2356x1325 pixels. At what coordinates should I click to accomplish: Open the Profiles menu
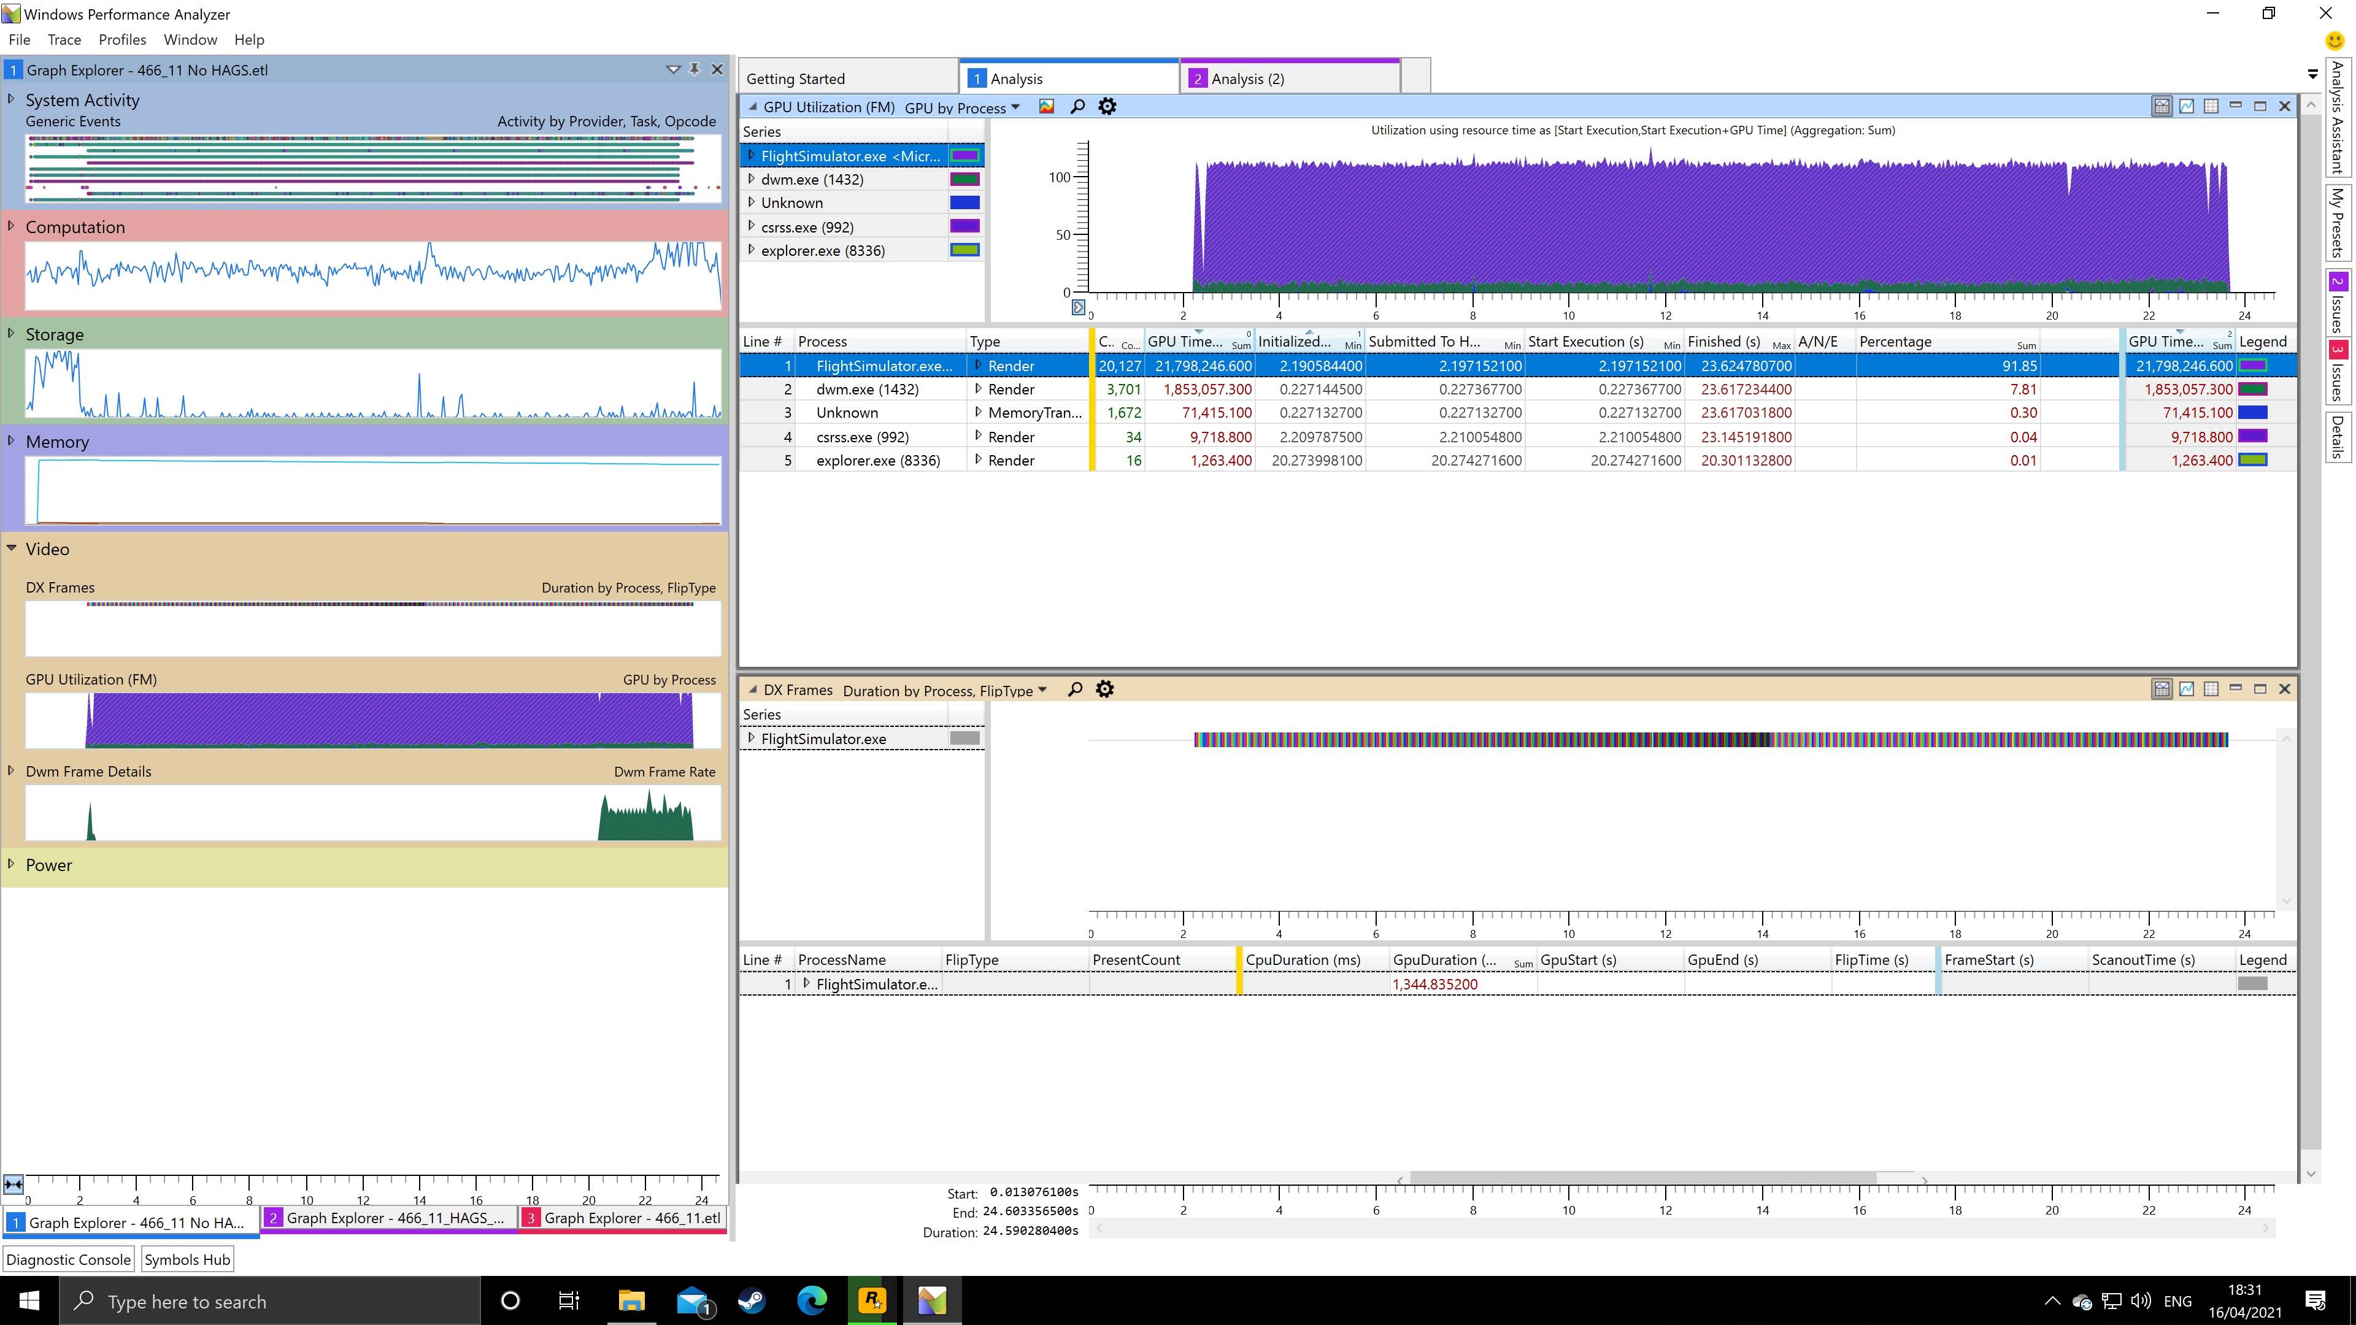tap(121, 39)
